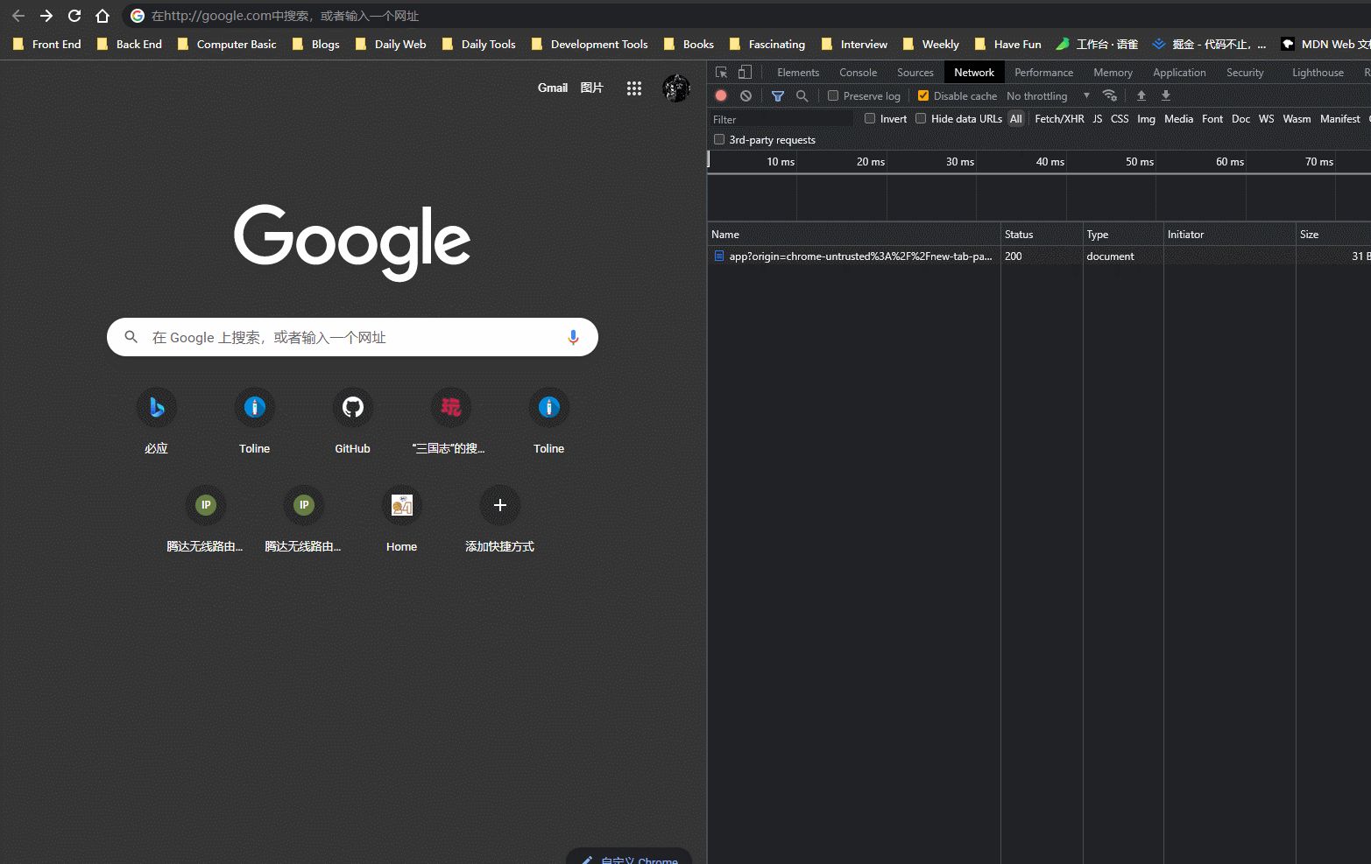The height and width of the screenshot is (864, 1371).
Task: Open the Interview bookmark folder
Action: pyautogui.click(x=854, y=44)
